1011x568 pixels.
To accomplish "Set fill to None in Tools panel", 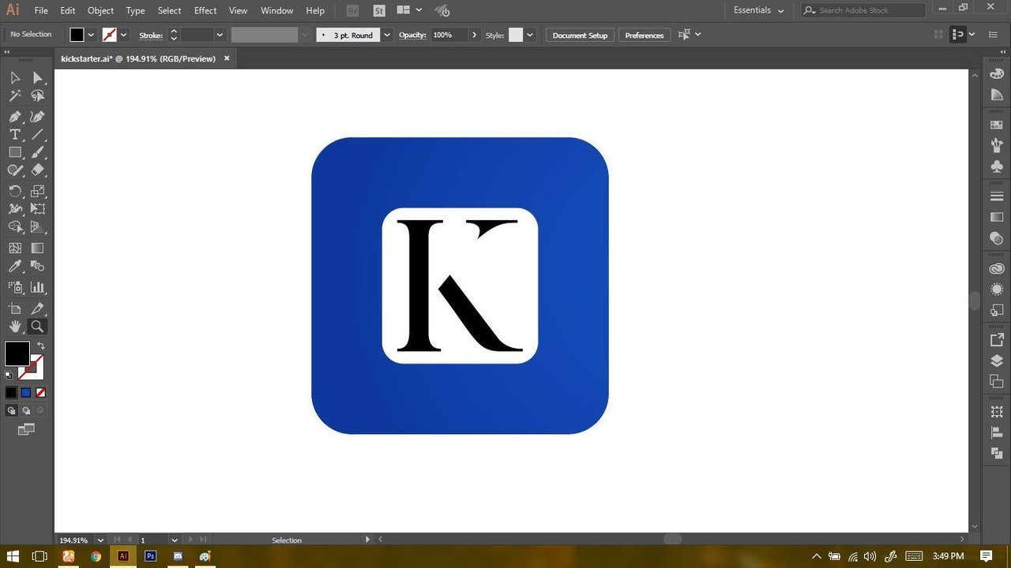I will point(40,392).
